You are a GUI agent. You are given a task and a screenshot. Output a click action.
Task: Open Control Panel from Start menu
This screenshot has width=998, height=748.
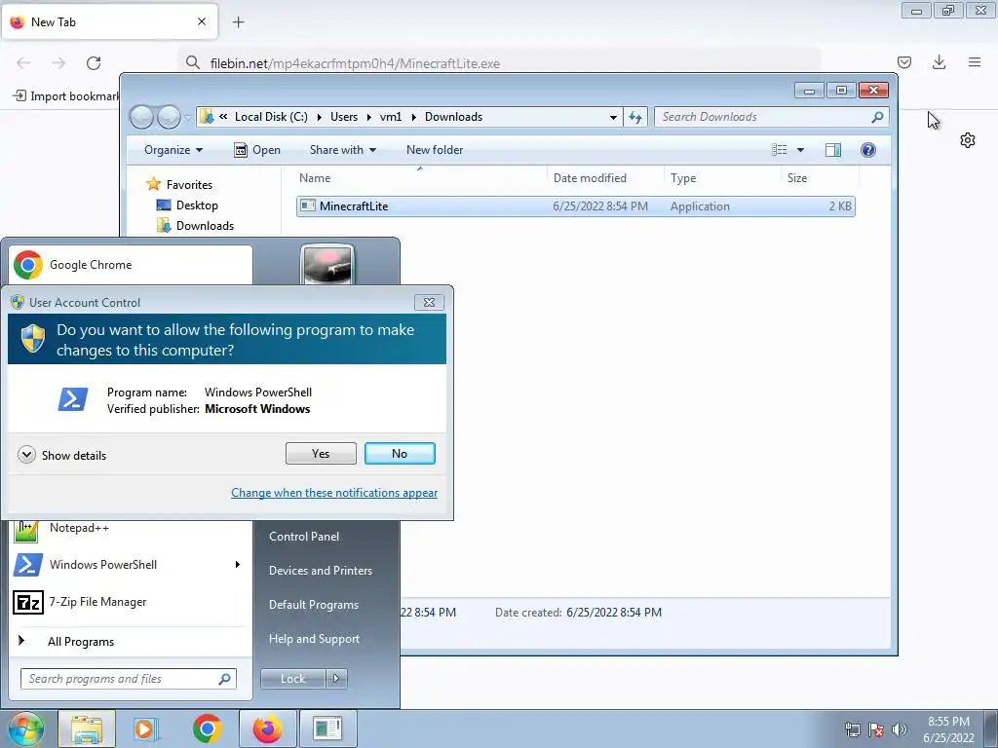pos(304,537)
